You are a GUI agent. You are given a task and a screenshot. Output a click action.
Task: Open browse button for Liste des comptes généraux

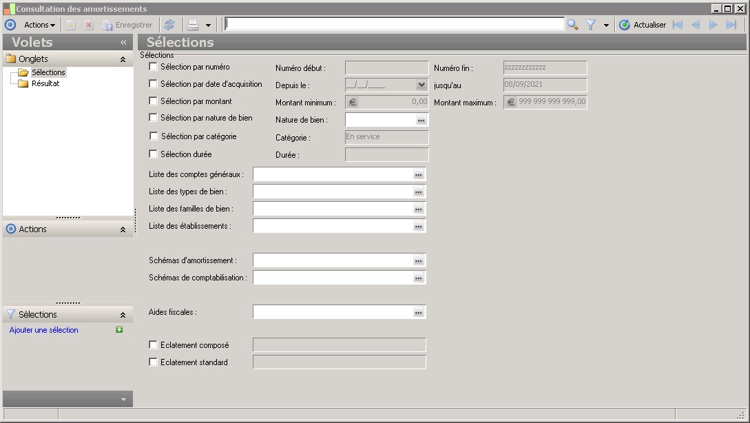(x=418, y=174)
